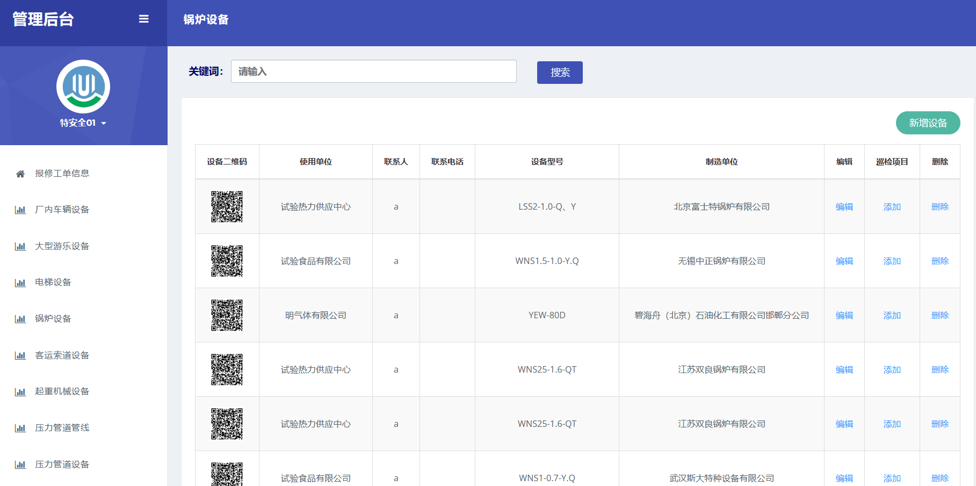Click the 明气体有限公司 cell

[316, 315]
